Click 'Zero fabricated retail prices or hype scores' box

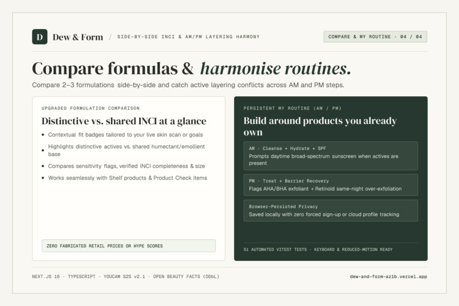(129, 246)
